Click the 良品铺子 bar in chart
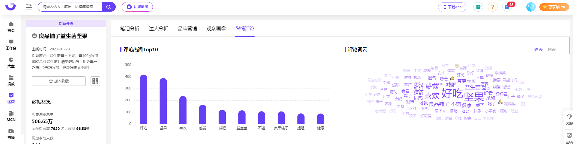573x144 pixels. click(281, 117)
